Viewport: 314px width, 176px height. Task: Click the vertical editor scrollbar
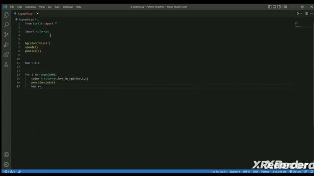(313, 73)
